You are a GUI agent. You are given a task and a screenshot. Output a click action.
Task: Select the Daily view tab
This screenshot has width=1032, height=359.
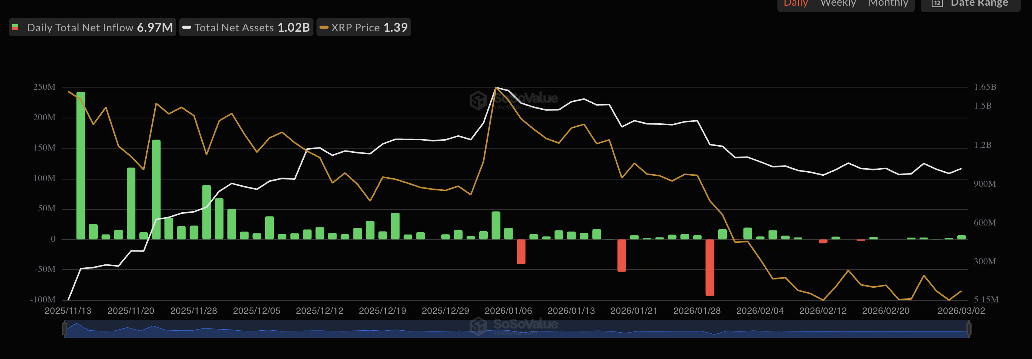tap(795, 3)
